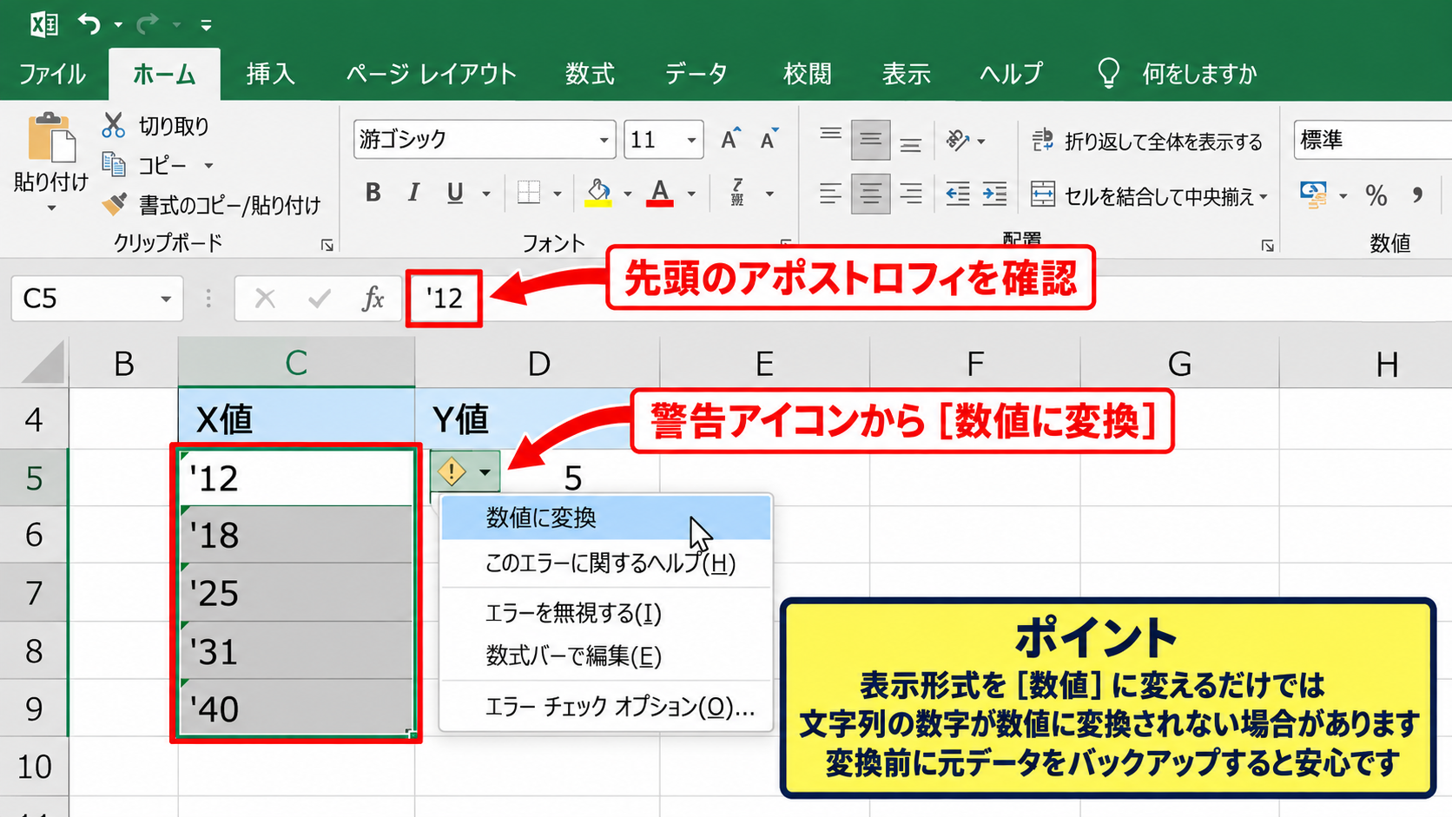Open the Merge & Center (セルを結合して中央揃え) dropdown arrow

(x=1264, y=197)
